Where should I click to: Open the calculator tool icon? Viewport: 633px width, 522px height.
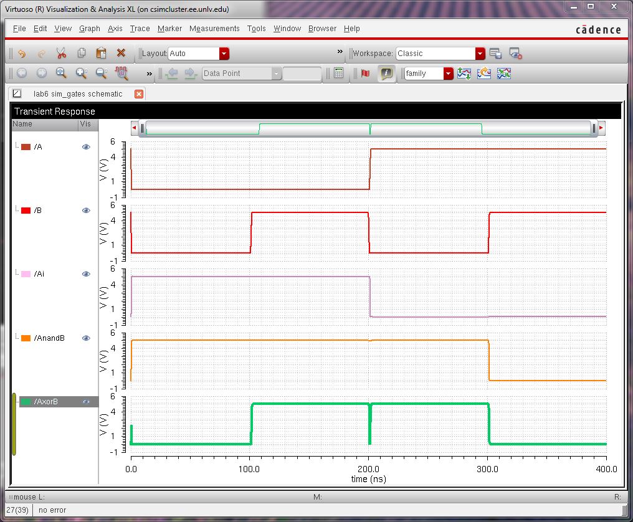point(338,74)
